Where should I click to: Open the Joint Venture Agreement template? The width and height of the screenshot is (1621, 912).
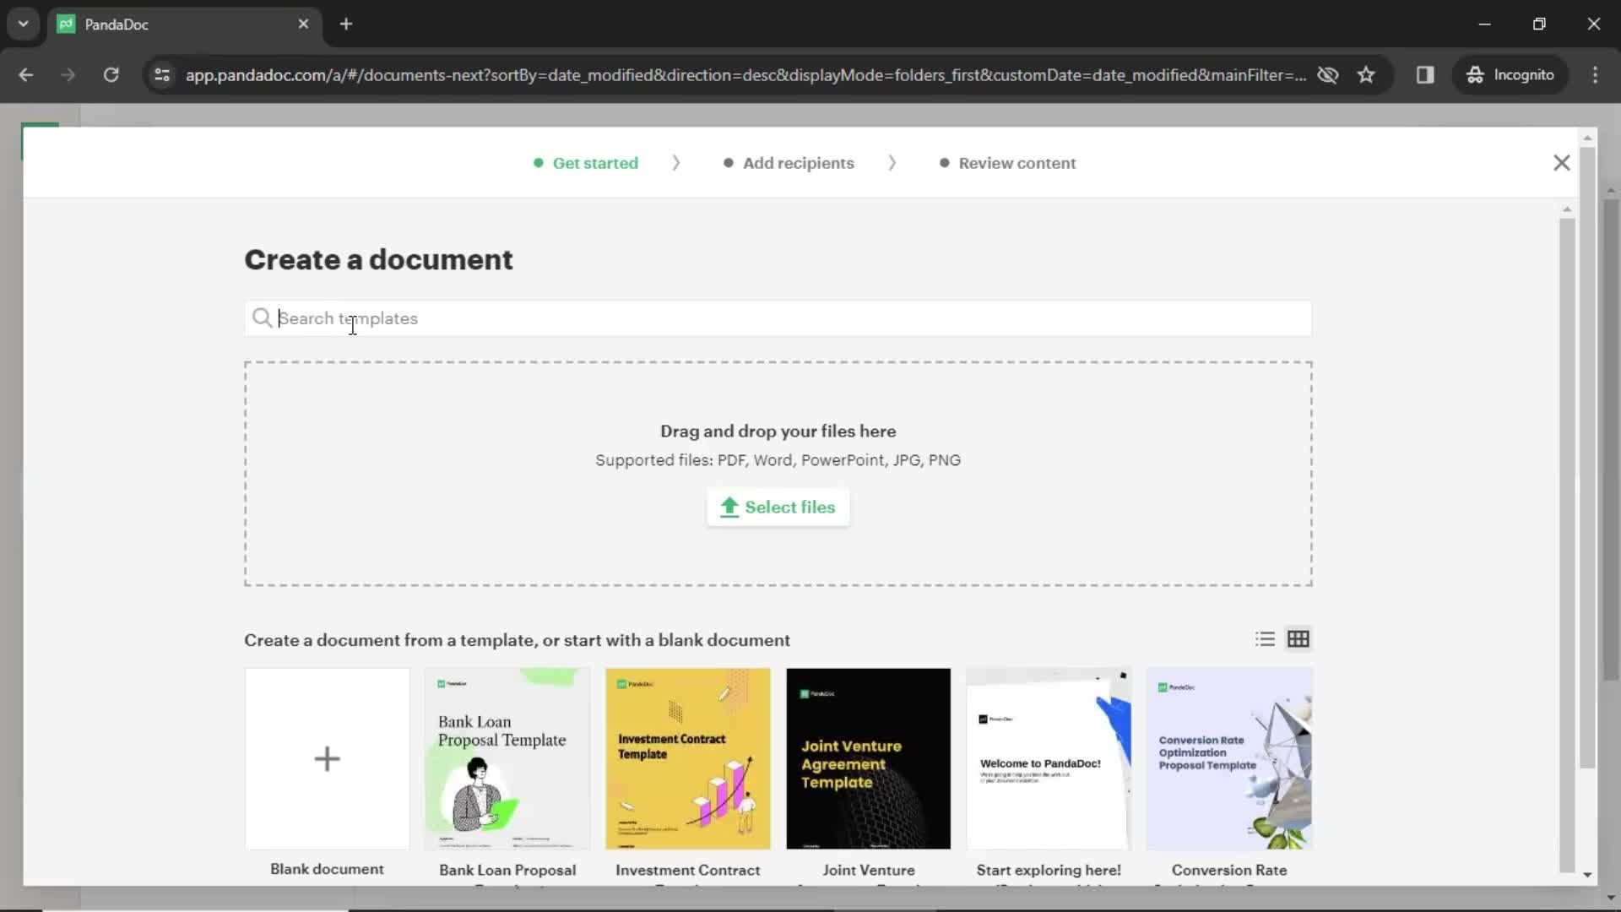tap(869, 757)
